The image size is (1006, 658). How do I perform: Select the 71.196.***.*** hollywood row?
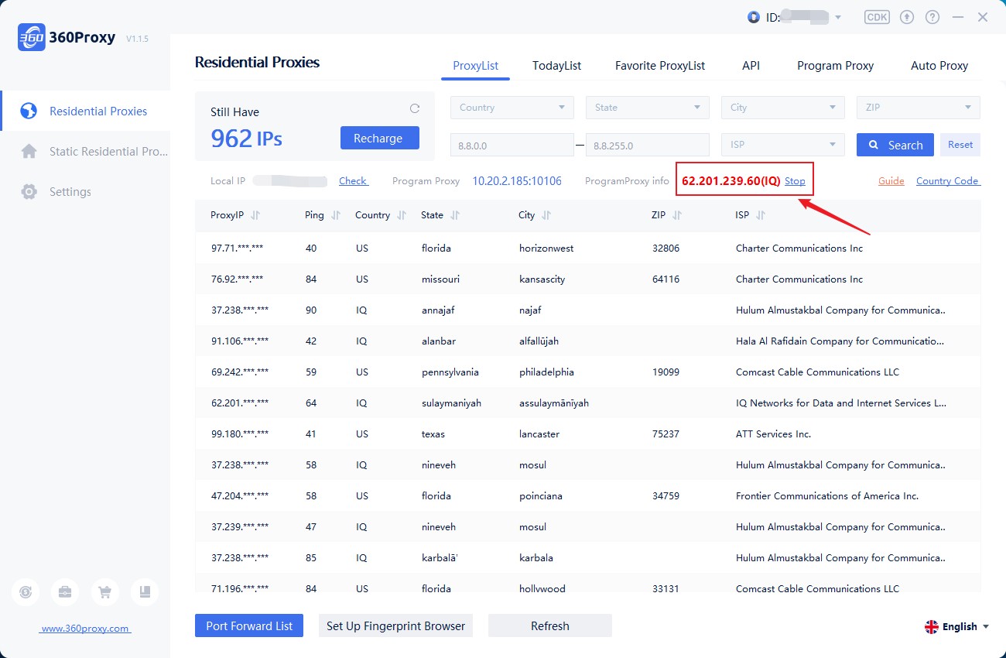(588, 584)
